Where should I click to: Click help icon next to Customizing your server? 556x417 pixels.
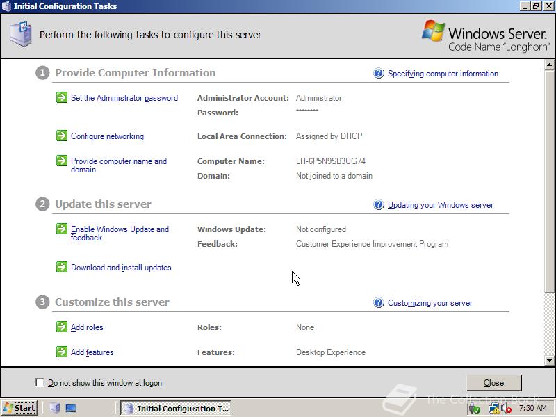click(x=379, y=303)
